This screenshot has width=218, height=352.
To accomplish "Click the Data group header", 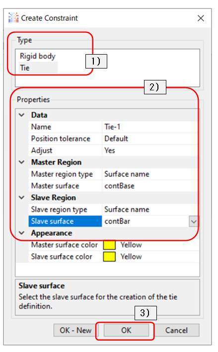I will tap(39, 115).
